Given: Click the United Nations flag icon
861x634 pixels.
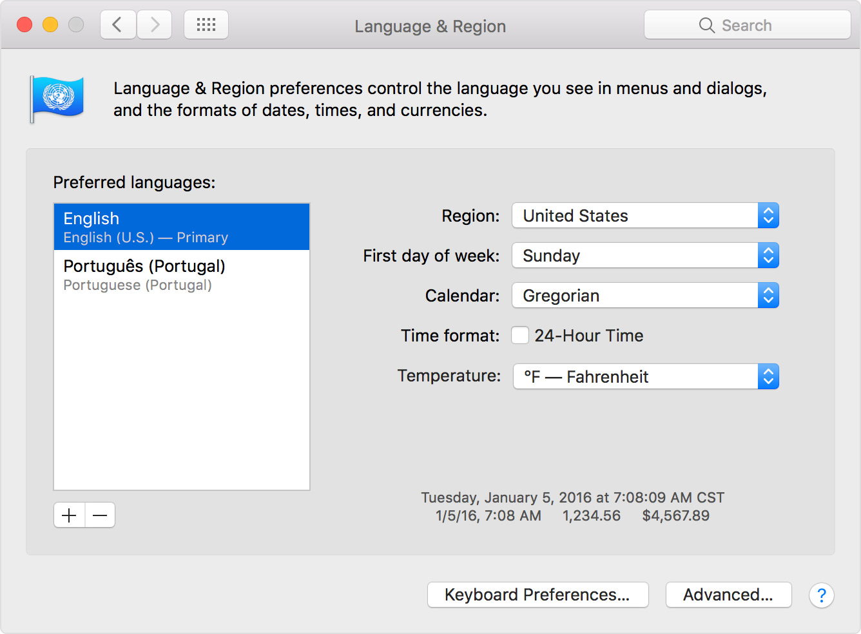Looking at the screenshot, I should (58, 99).
